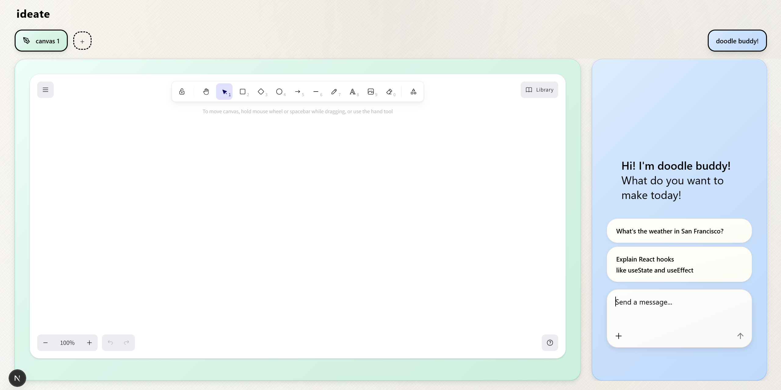Image resolution: width=781 pixels, height=390 pixels.
Task: Open the more tools shapes menu
Action: 413,92
